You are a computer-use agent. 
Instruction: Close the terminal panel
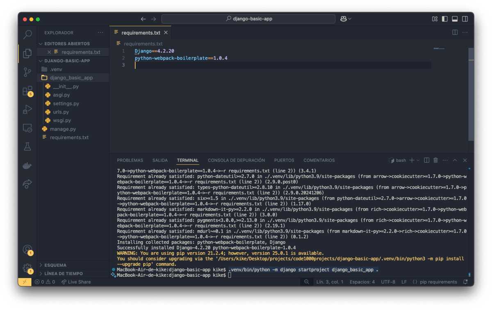465,160
